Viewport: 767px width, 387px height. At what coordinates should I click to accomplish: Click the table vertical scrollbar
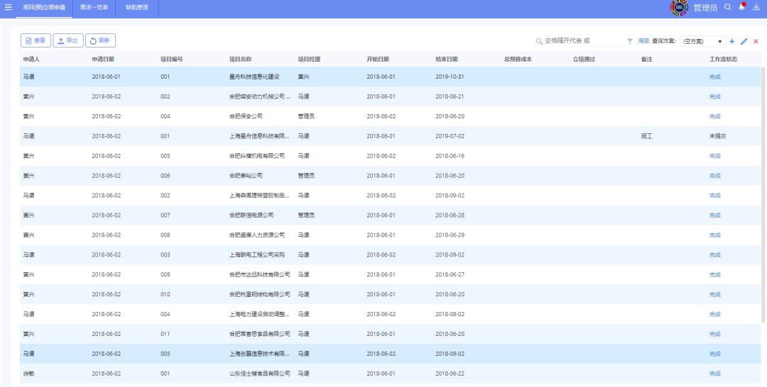tap(763, 195)
